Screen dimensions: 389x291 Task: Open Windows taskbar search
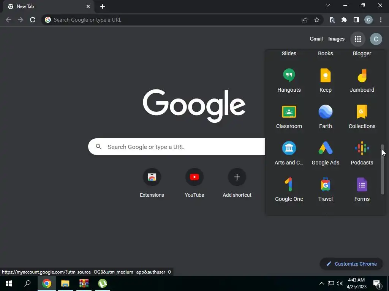[27, 283]
